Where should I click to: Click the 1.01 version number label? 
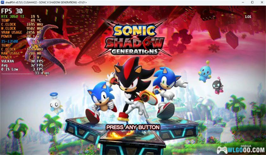(x=248, y=16)
